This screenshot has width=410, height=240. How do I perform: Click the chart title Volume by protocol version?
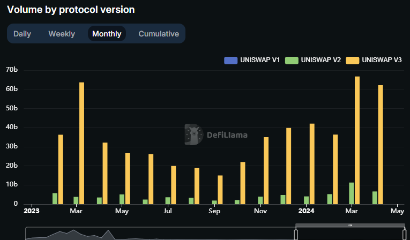71,10
